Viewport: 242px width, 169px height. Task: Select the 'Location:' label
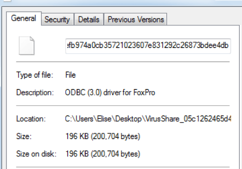(x=31, y=119)
